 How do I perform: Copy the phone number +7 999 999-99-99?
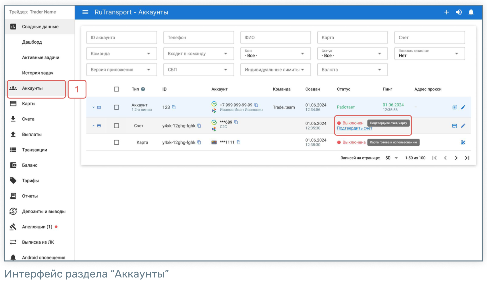click(256, 105)
